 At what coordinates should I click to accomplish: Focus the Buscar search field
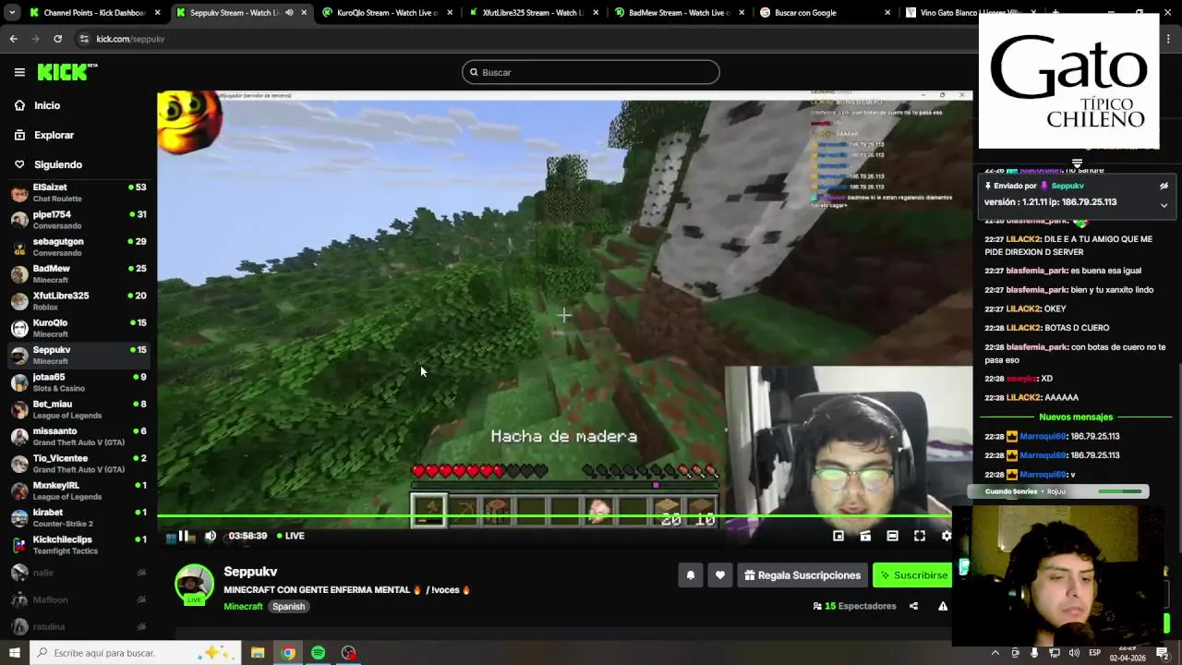591,72
